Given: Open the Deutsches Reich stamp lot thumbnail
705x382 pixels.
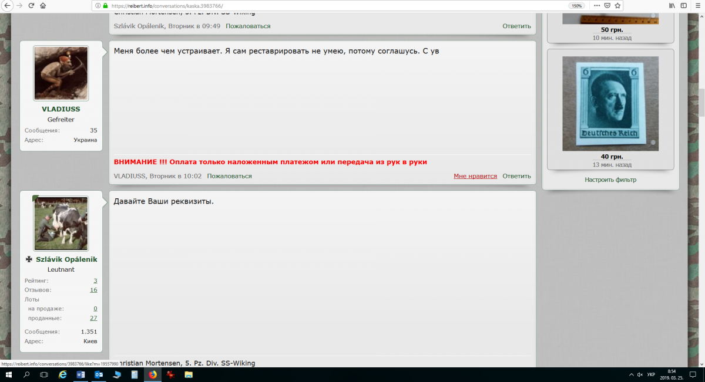Looking at the screenshot, I should click(610, 103).
